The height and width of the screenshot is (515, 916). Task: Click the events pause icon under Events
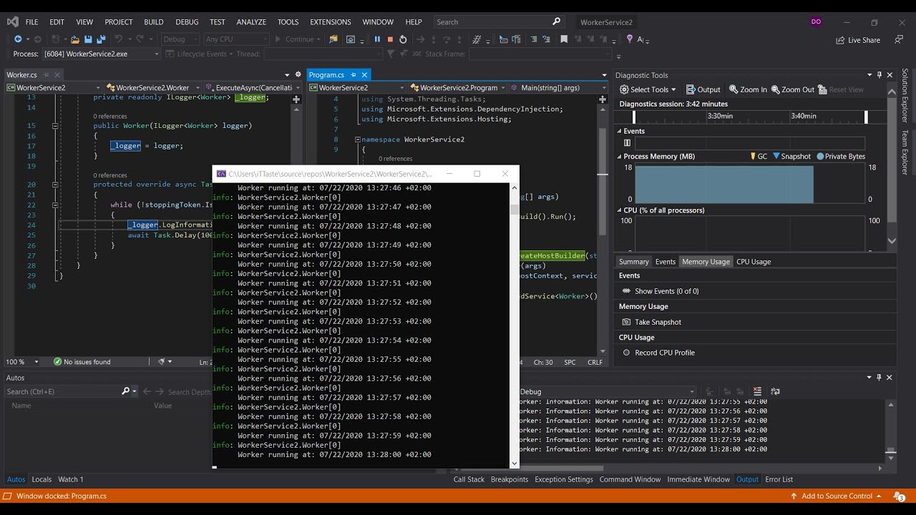[x=628, y=143]
